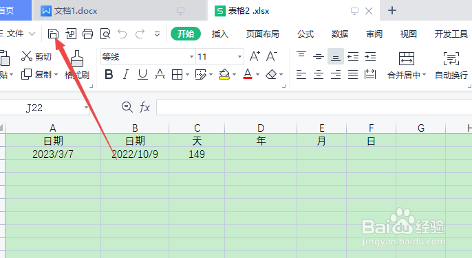
Task: Toggle Italic formatting
Action: click(126, 74)
